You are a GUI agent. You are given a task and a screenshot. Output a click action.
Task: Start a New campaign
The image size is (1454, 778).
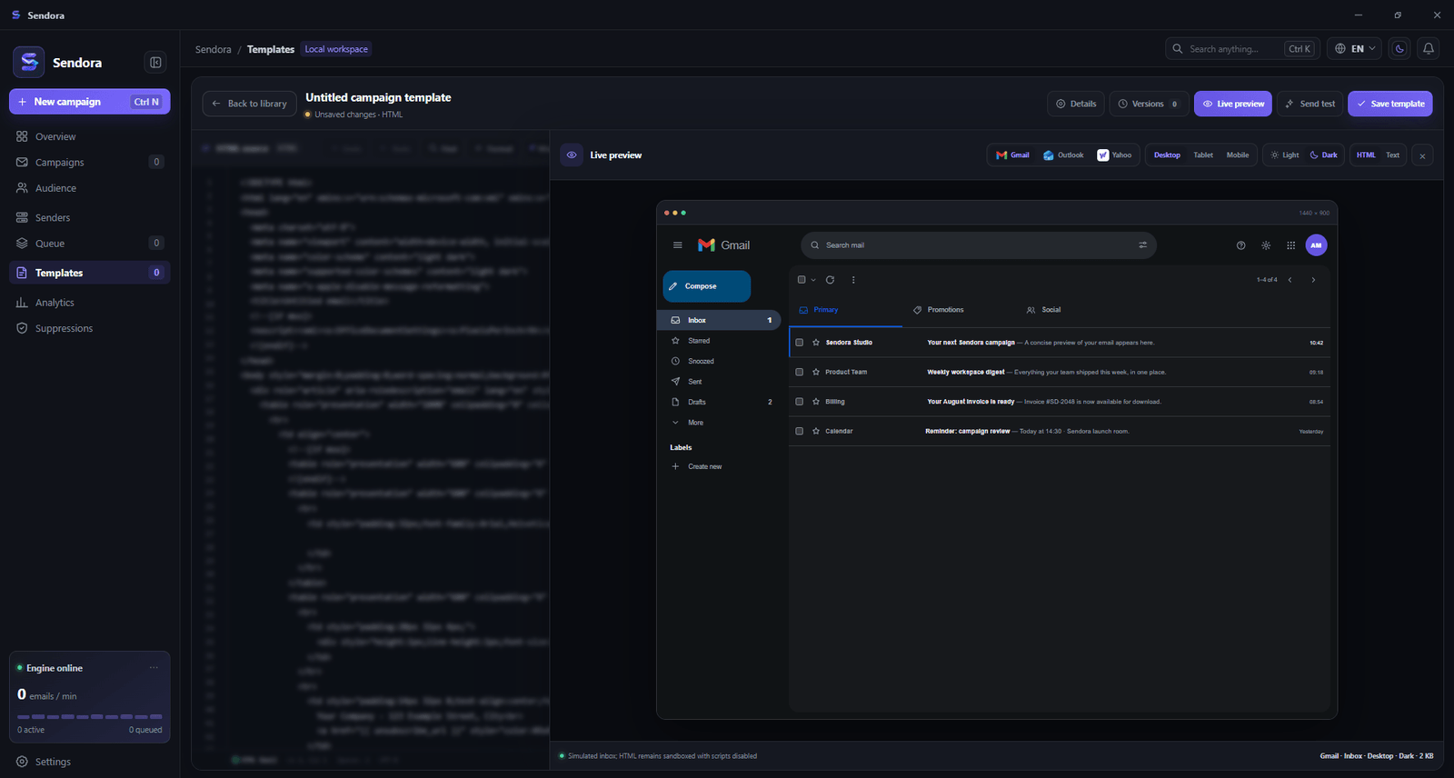[89, 102]
